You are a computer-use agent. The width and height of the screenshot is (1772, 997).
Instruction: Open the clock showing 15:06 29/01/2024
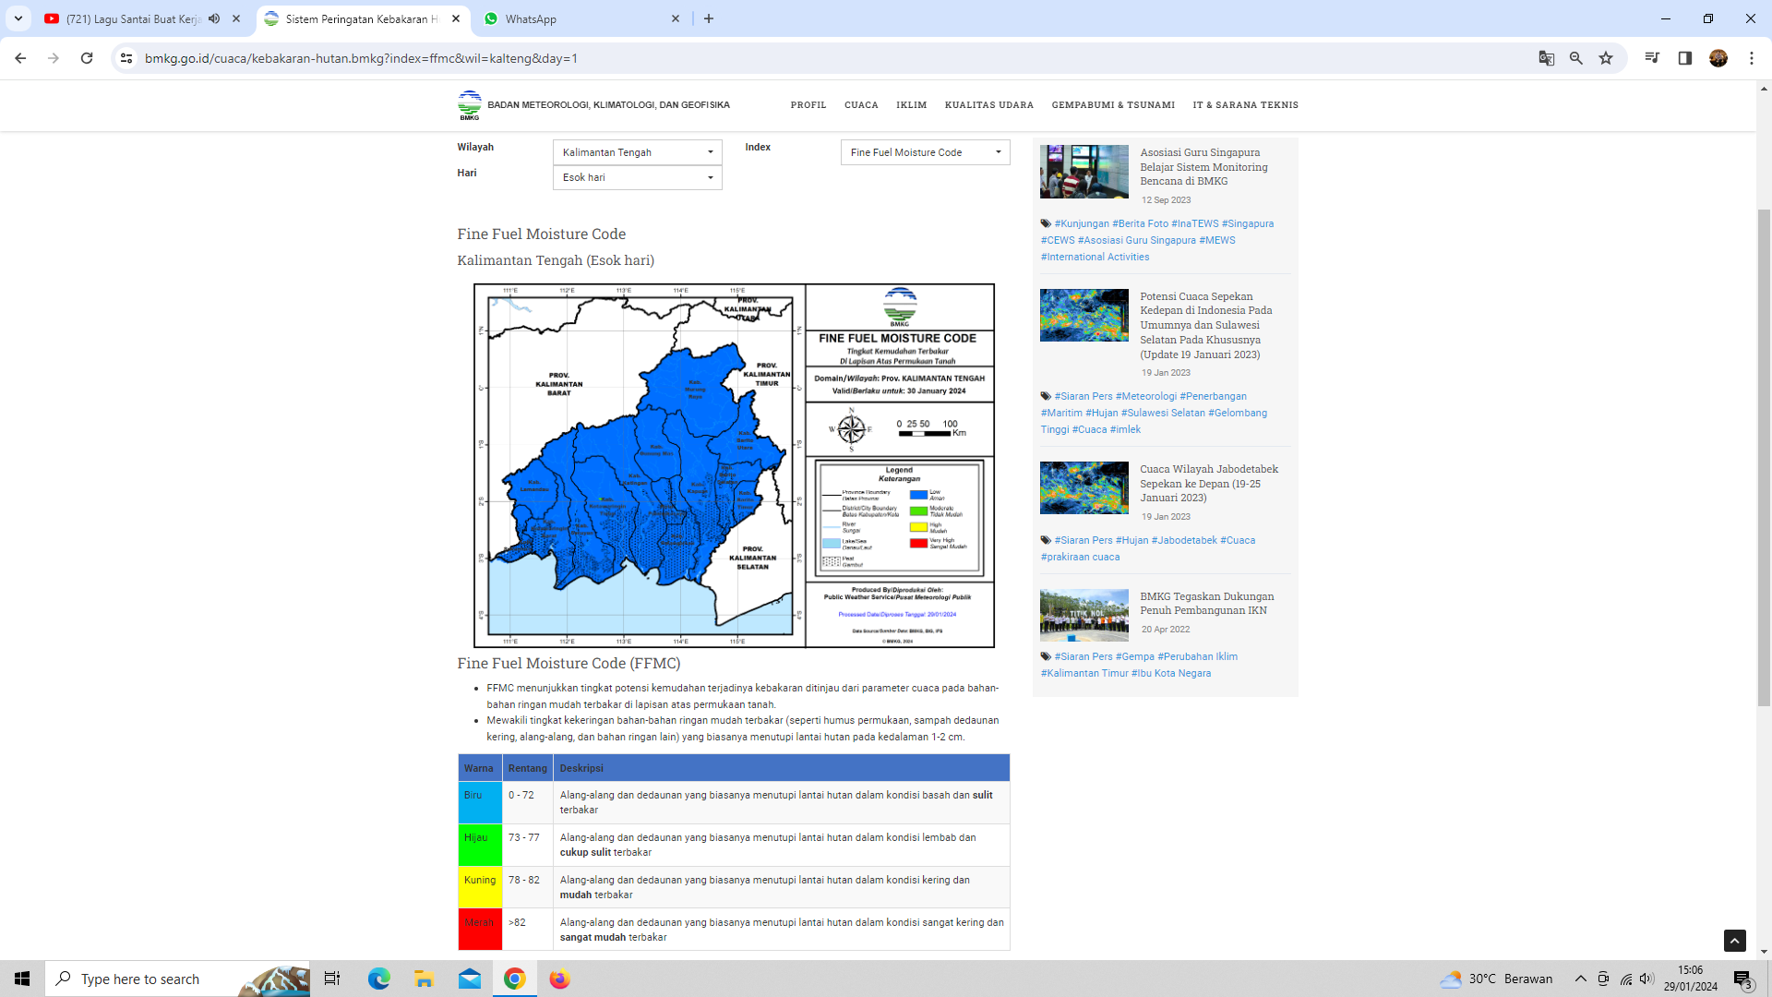1691,979
